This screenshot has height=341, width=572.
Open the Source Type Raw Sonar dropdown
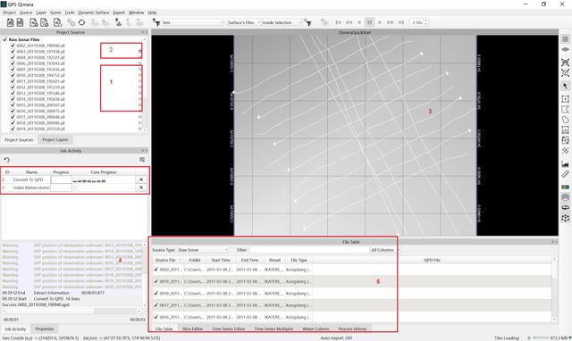click(203, 250)
